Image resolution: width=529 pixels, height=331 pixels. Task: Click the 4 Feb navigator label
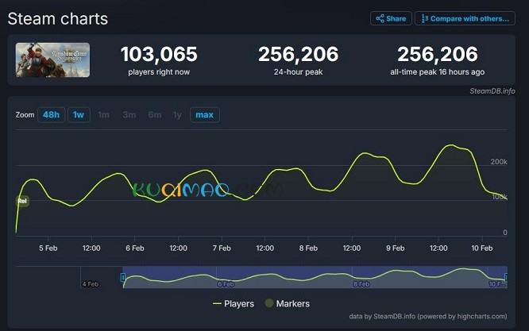pyautogui.click(x=91, y=284)
